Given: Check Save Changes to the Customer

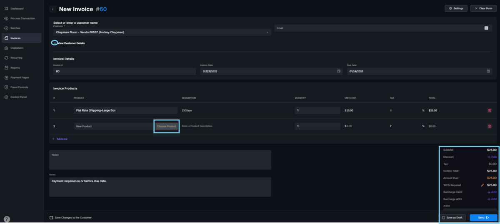Looking at the screenshot, I should click(51, 218).
